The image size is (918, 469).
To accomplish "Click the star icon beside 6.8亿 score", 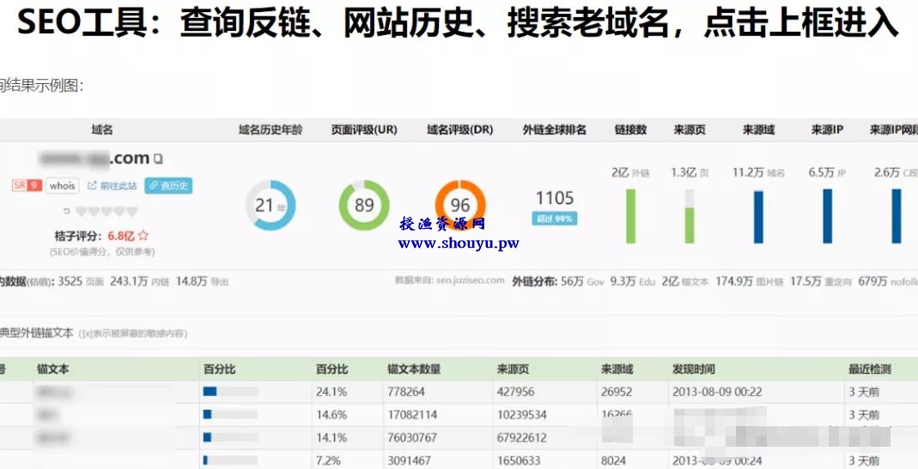I will [x=143, y=236].
